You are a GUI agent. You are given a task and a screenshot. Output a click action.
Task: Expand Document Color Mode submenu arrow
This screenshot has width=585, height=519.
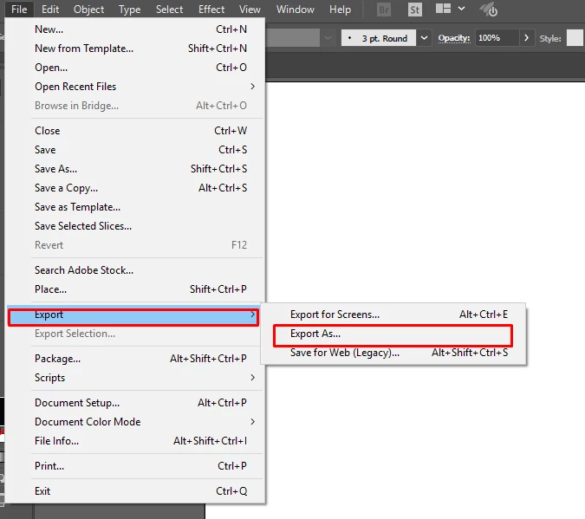coord(252,422)
